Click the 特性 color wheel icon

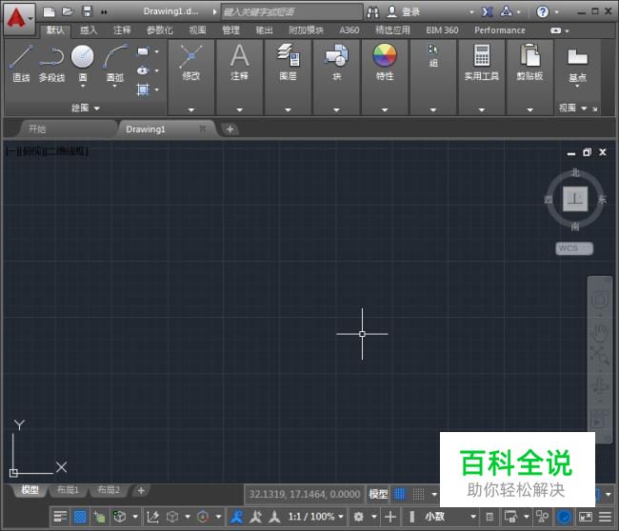pos(385,57)
